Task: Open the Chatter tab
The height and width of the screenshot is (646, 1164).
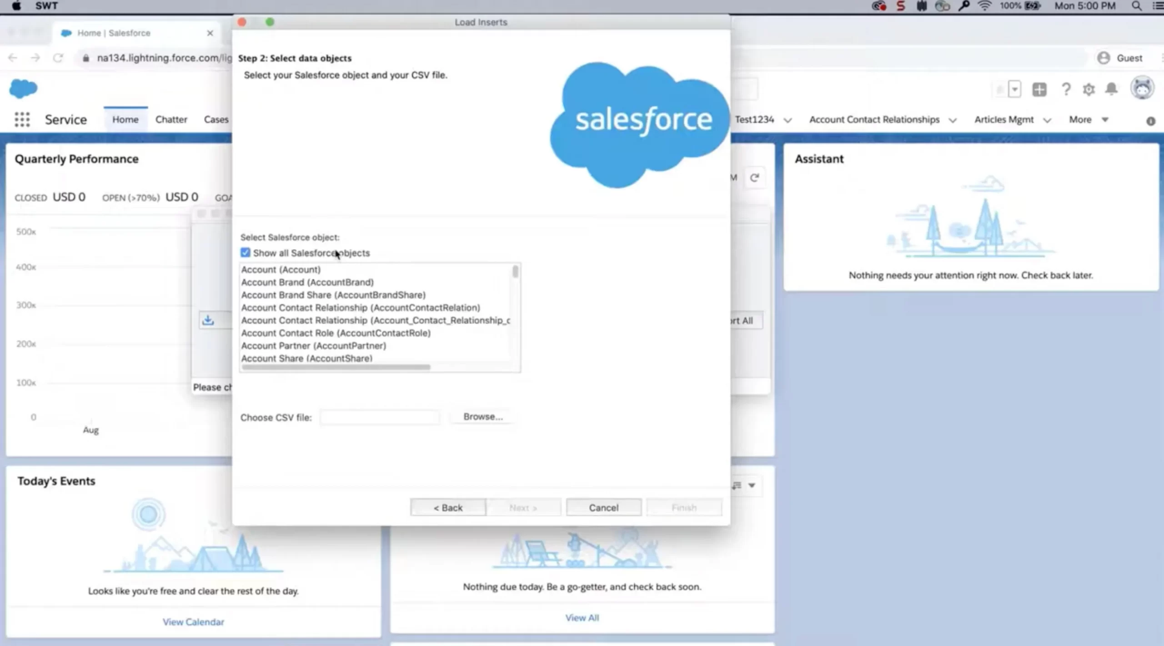Action: tap(171, 119)
